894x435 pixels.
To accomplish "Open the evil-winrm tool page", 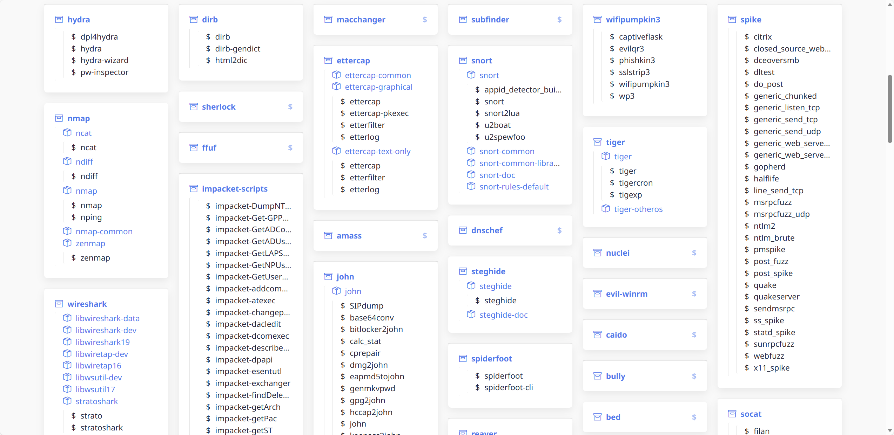I will click(x=626, y=294).
